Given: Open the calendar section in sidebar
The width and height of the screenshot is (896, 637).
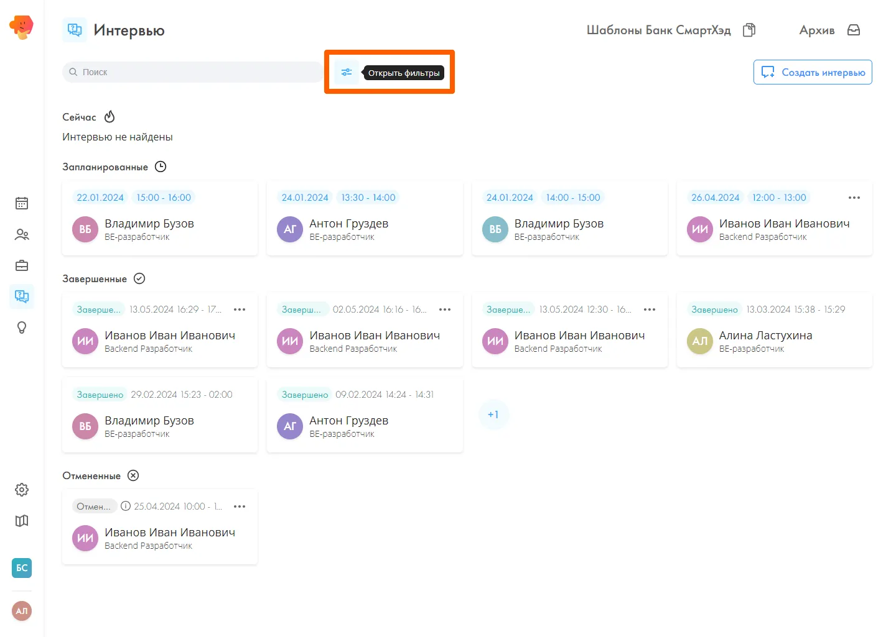Looking at the screenshot, I should tap(22, 203).
